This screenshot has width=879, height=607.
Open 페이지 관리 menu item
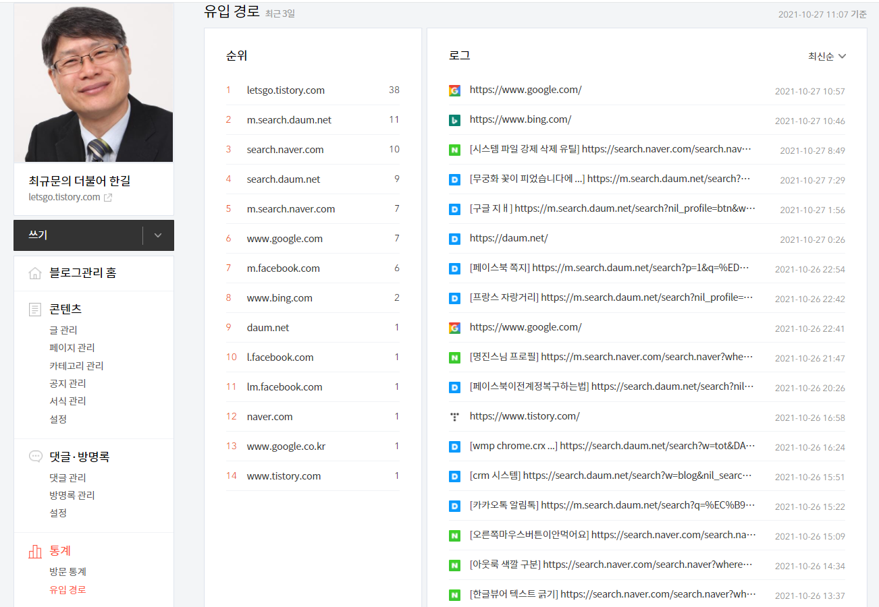tap(72, 348)
